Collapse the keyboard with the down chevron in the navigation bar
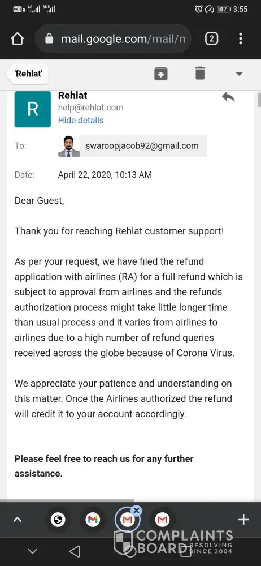261x566 pixels. click(32, 551)
